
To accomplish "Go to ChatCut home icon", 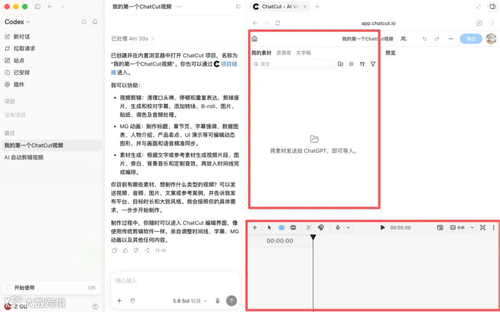I will point(254,39).
